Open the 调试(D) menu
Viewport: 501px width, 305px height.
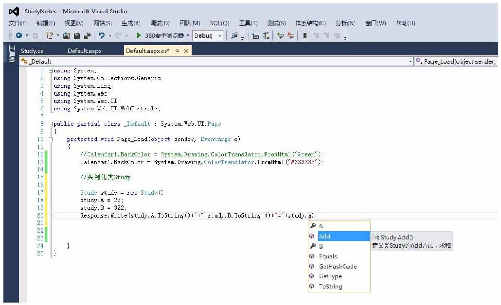tap(160, 23)
